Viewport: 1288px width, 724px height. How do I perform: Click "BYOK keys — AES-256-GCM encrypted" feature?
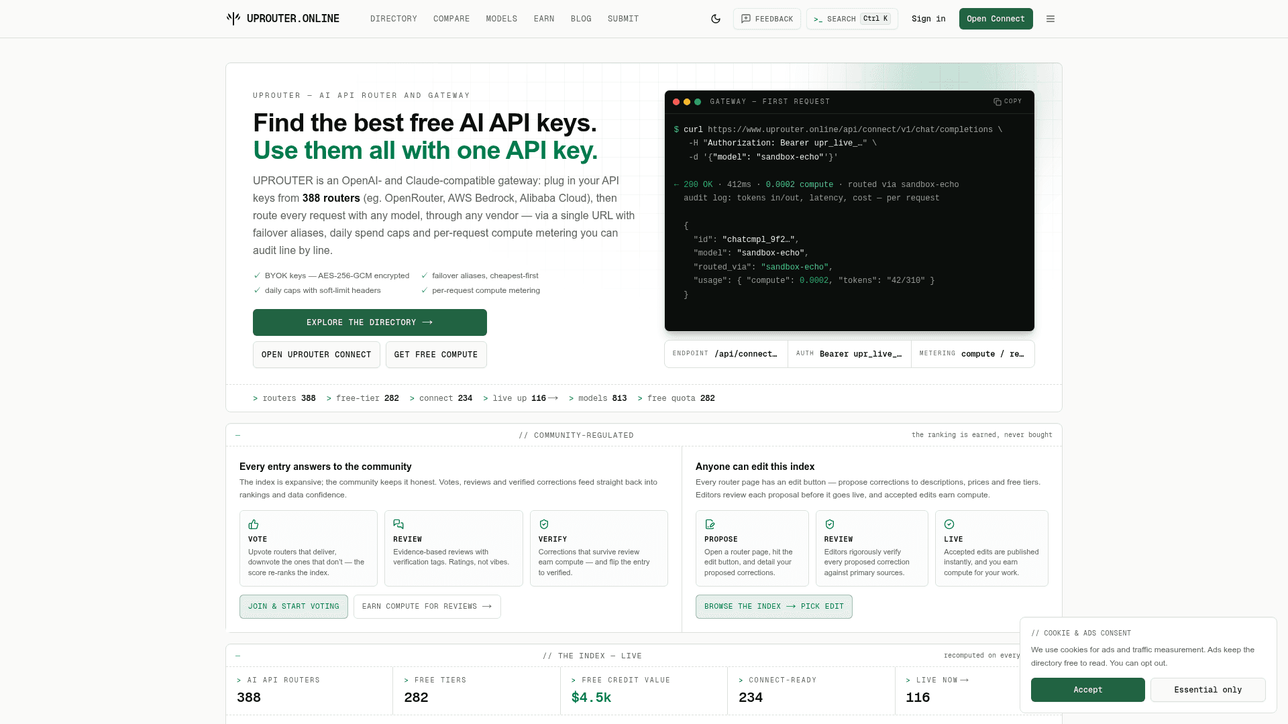click(x=331, y=276)
